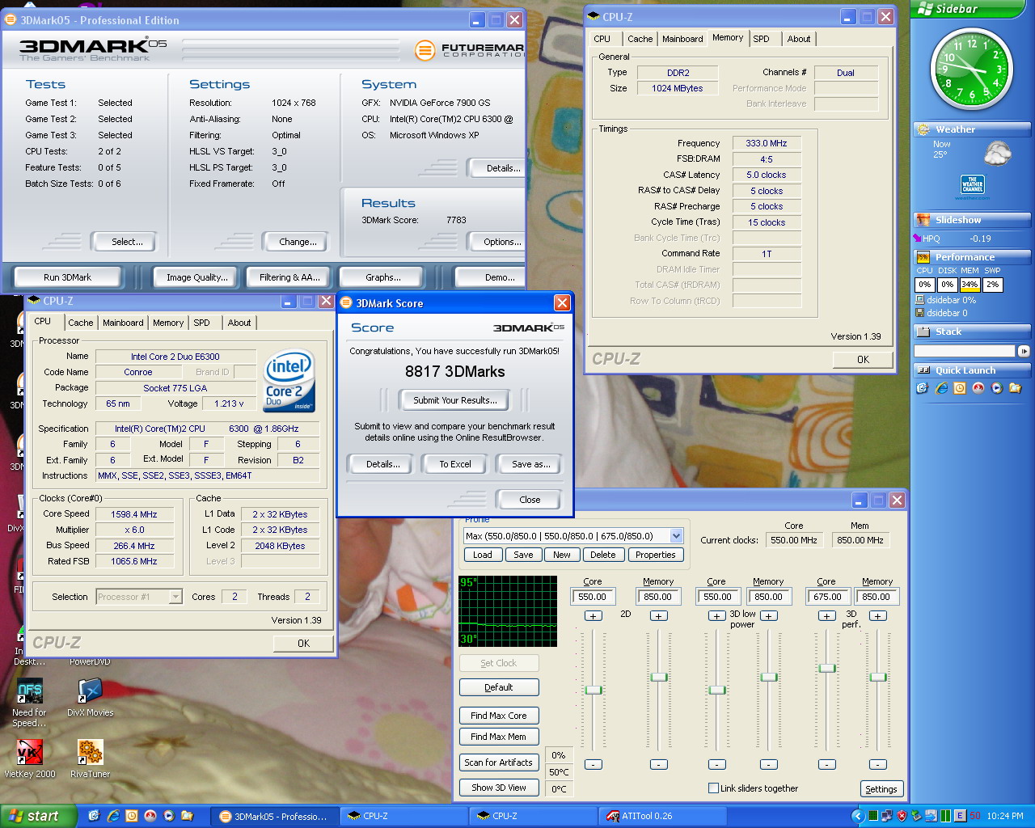Click the 3D perf Core slider handle
Viewport: 1035px width, 828px height.
(826, 668)
